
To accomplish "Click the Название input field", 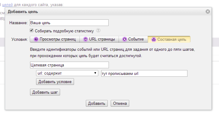I will click(69, 23).
